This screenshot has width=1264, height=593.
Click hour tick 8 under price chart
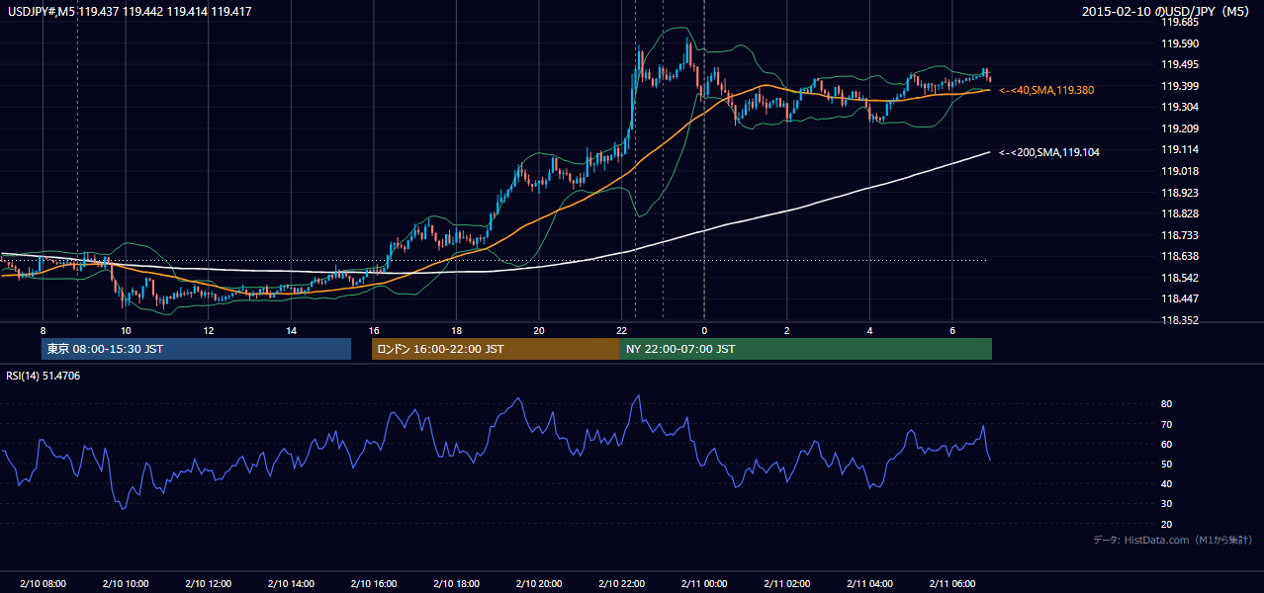coord(43,329)
